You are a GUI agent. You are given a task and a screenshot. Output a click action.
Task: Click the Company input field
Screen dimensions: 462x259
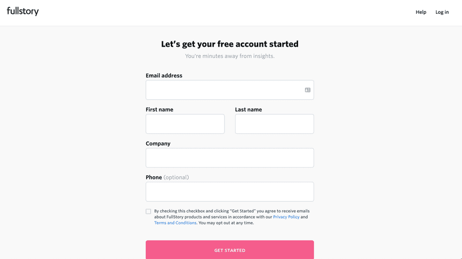click(x=230, y=158)
